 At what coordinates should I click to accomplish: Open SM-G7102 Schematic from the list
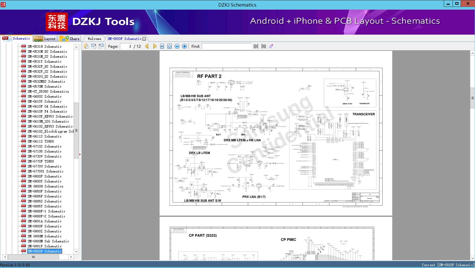(x=44, y=146)
